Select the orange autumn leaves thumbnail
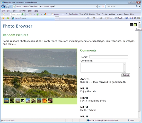This screenshot has height=123, width=142. coord(45,101)
